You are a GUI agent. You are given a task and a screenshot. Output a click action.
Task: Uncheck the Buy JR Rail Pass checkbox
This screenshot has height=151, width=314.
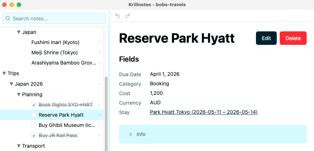[34, 135]
